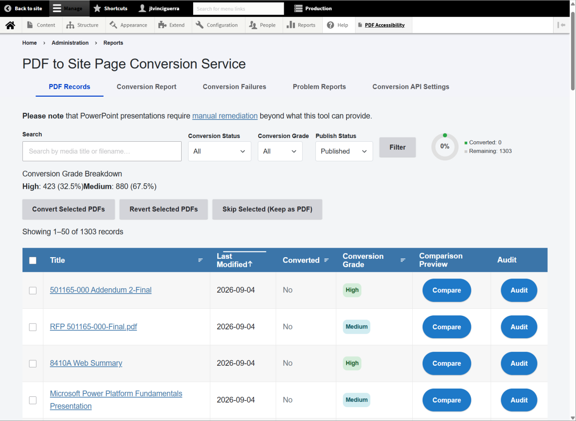Click the Production environment icon
This screenshot has height=421, width=576.
298,8
